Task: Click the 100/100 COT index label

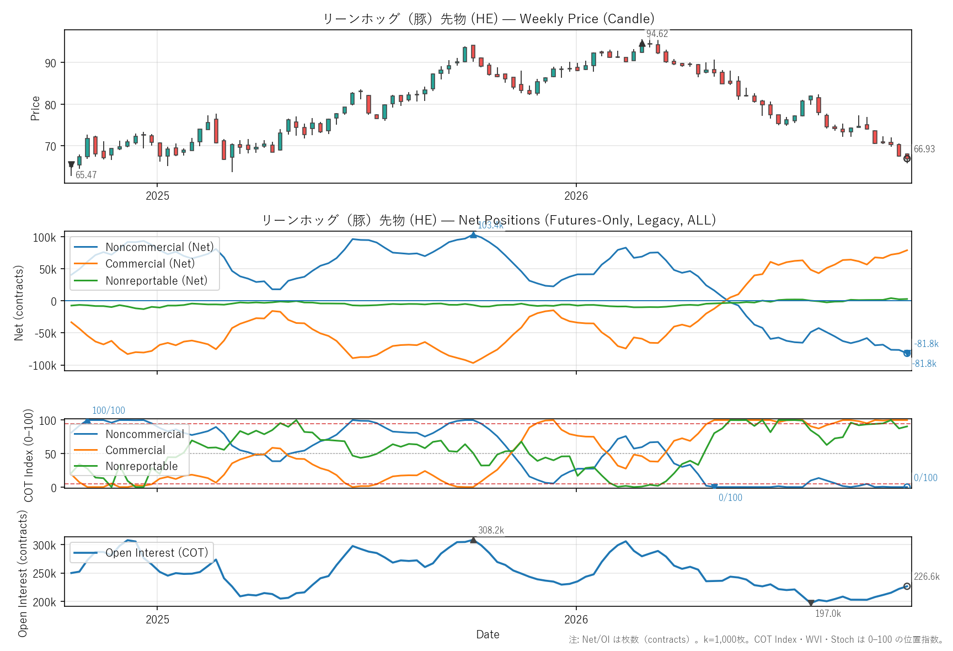Action: tap(109, 410)
